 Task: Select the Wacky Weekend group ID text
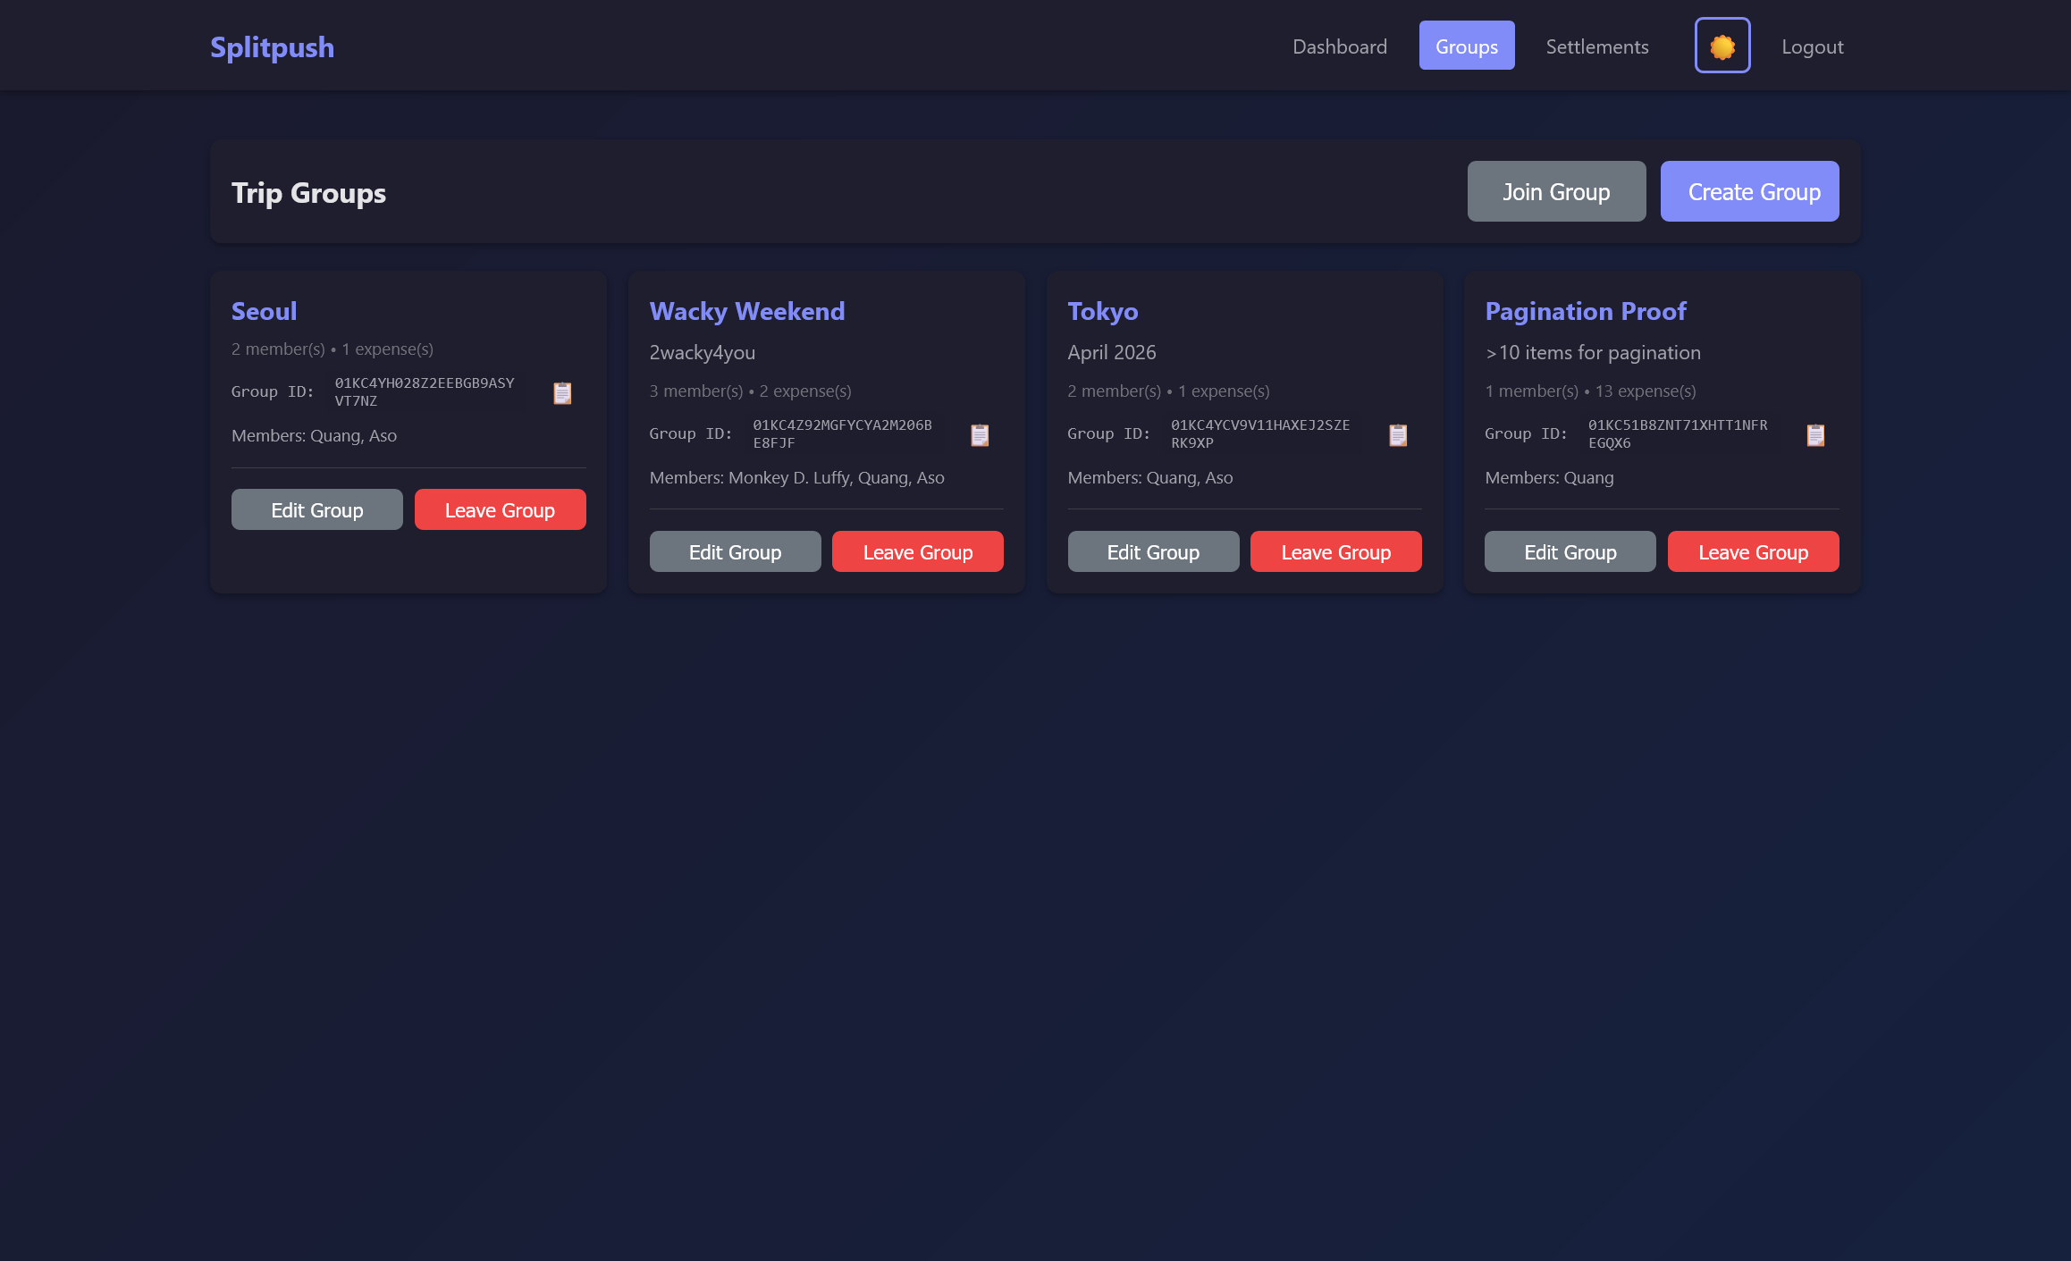coord(841,433)
